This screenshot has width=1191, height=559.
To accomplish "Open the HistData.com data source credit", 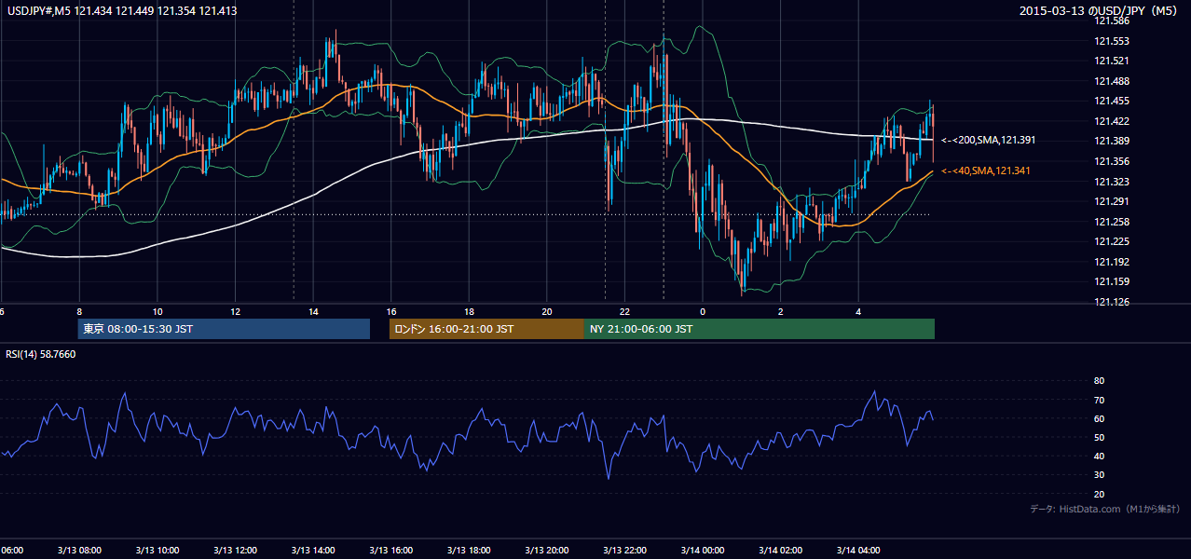I will [1104, 509].
